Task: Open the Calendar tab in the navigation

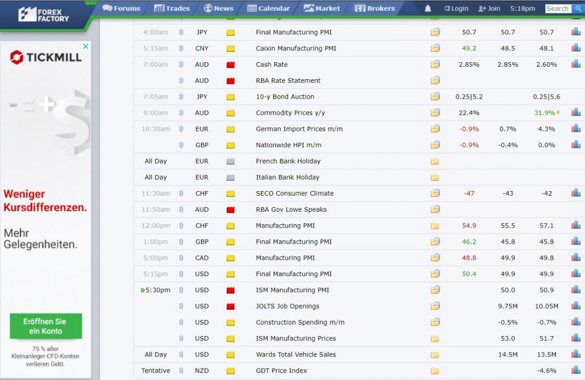Action: coord(269,9)
